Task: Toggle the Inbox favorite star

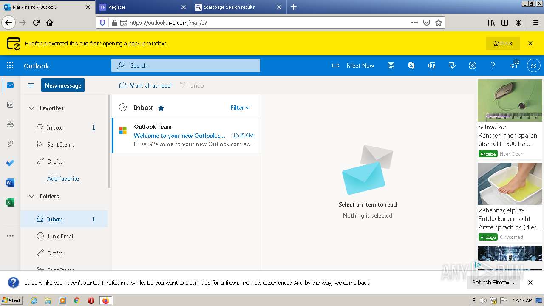Action: pos(161,108)
